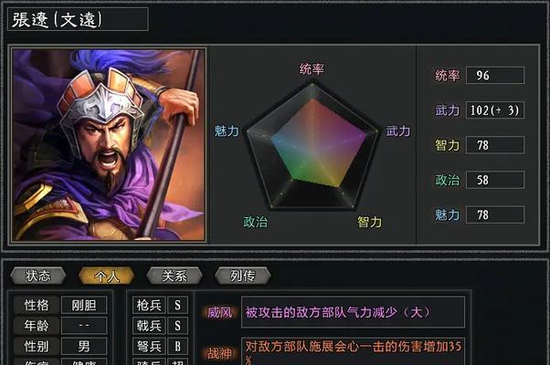Select the 枪兵 aptitude S grade
The width and height of the screenshot is (550, 365).
click(x=177, y=305)
